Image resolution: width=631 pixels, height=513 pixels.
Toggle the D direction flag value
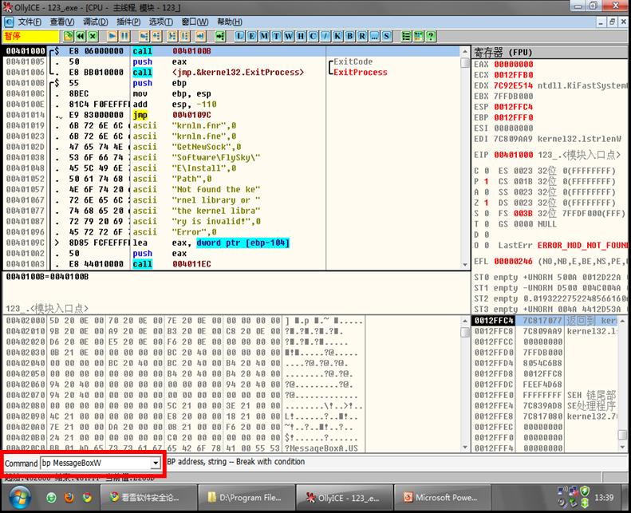click(x=486, y=235)
